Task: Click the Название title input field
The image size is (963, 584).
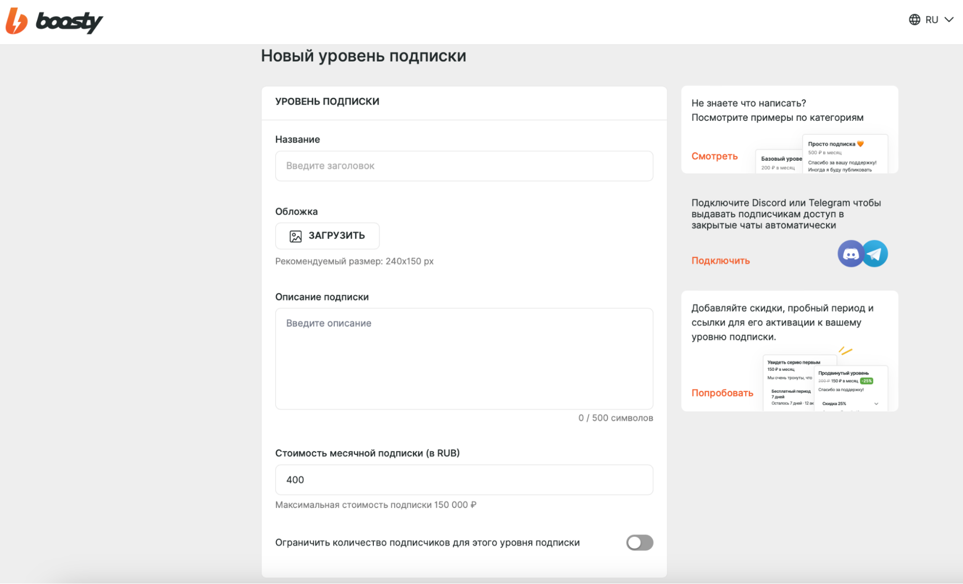Action: 463,166
